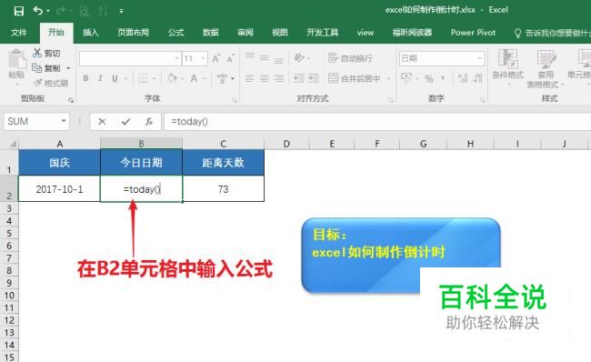591x362 pixels.
Task: Save the workbook with the floppy disk icon
Action: tap(18, 11)
